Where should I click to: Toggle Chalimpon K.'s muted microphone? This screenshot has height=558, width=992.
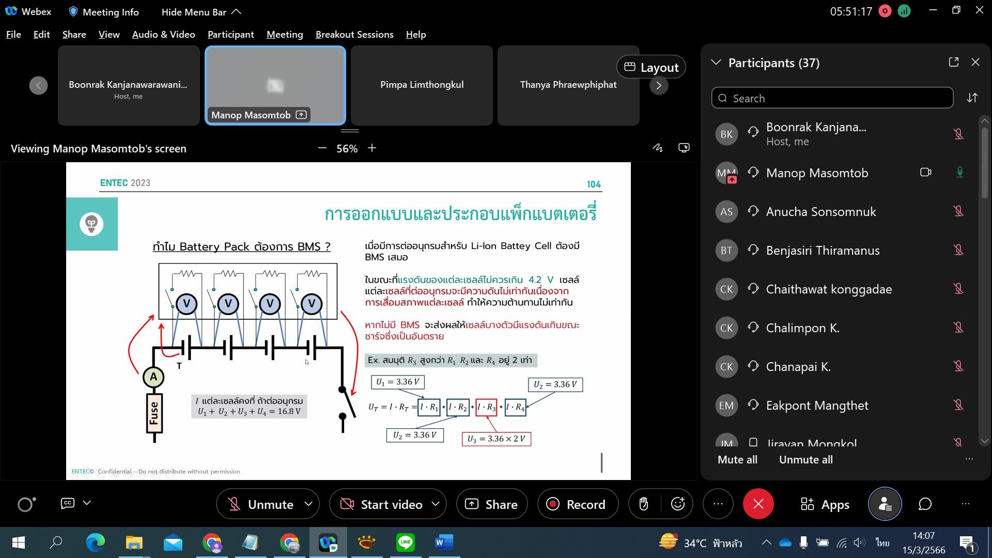point(958,328)
